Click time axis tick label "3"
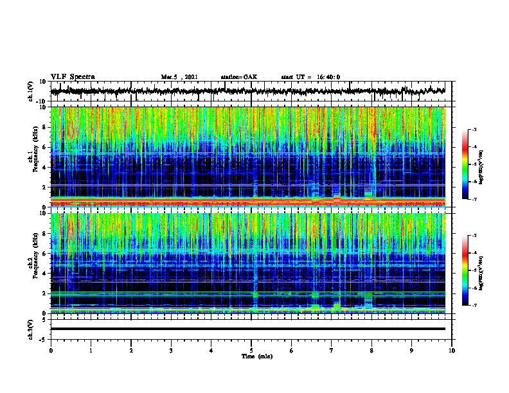The height and width of the screenshot is (393, 509). click(171, 351)
